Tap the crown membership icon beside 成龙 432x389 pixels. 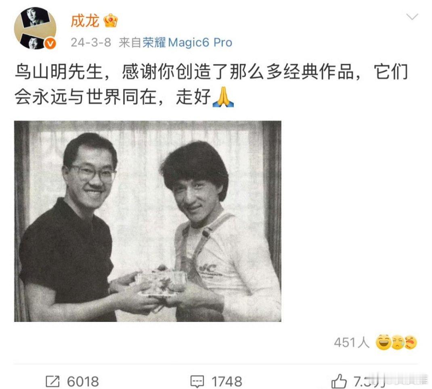pos(110,21)
